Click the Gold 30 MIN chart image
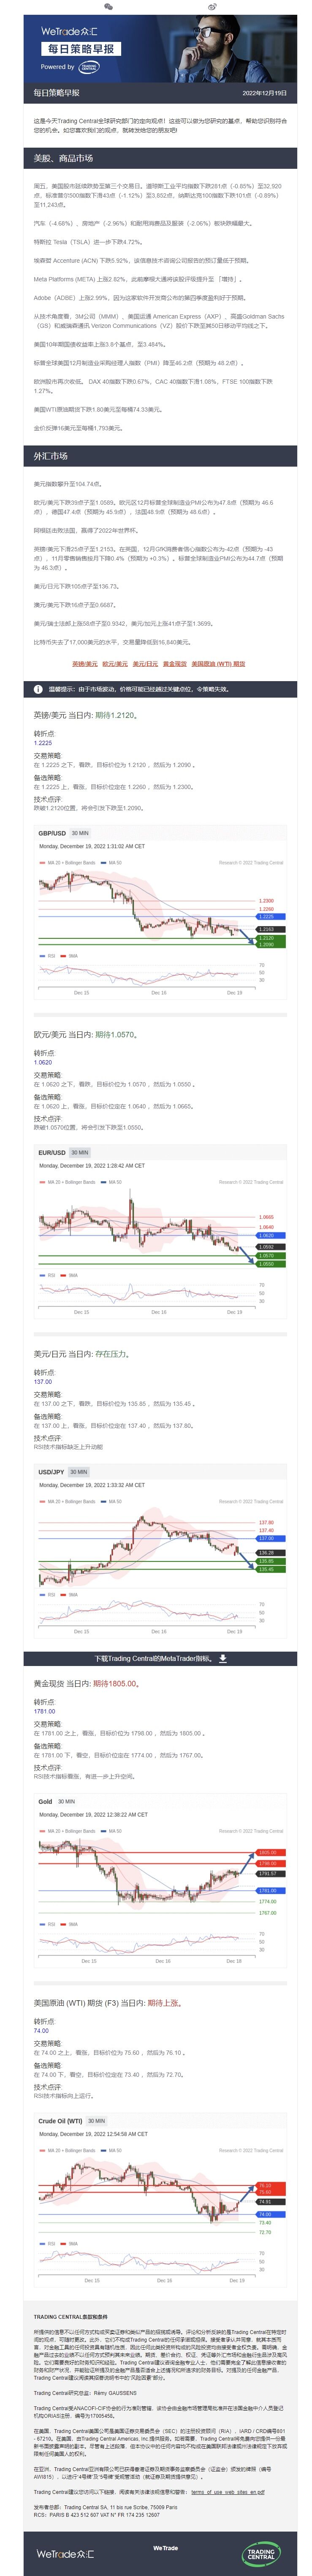 [x=160, y=1881]
